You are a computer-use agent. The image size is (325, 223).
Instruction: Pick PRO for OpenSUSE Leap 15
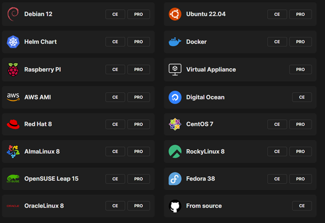139,179
